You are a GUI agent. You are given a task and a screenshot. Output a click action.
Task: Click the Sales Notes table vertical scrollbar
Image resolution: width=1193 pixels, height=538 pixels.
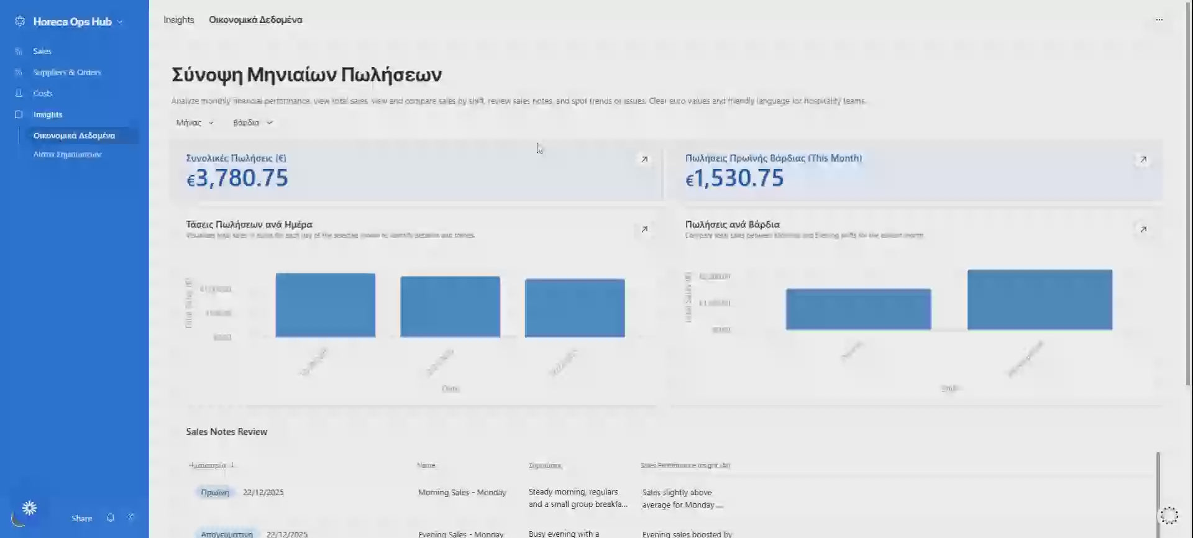1158,494
